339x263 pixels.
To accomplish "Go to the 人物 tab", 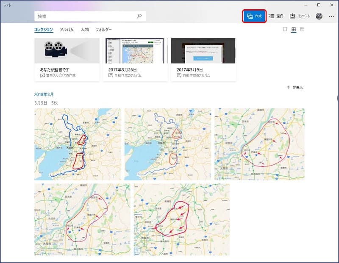I will pos(85,30).
